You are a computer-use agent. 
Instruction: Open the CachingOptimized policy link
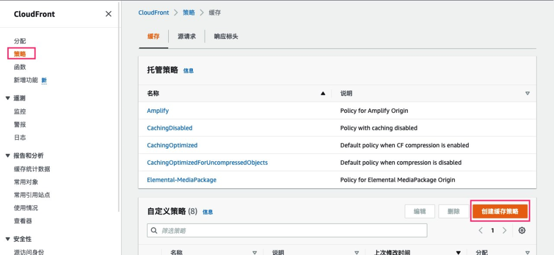coord(172,145)
